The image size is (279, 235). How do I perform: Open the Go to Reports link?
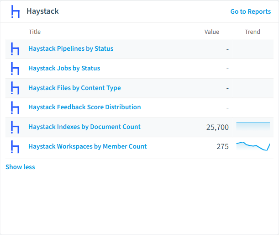pyautogui.click(x=251, y=11)
